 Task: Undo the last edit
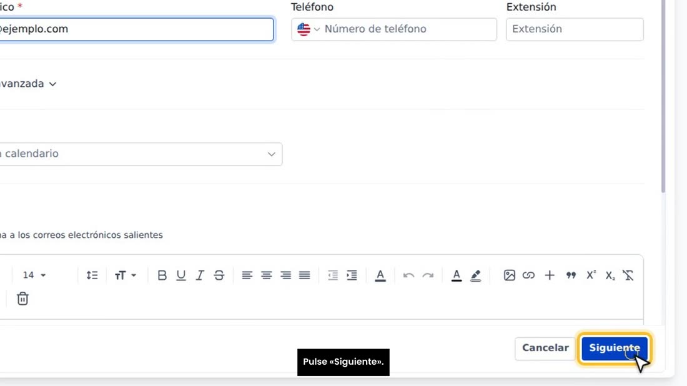pyautogui.click(x=409, y=275)
